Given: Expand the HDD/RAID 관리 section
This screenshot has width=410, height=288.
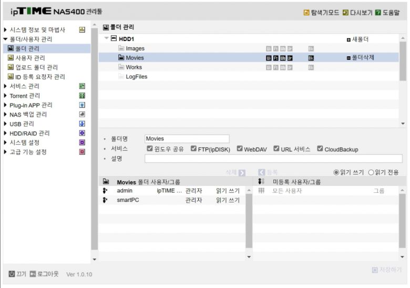Looking at the screenshot, I should pyautogui.click(x=6, y=133).
